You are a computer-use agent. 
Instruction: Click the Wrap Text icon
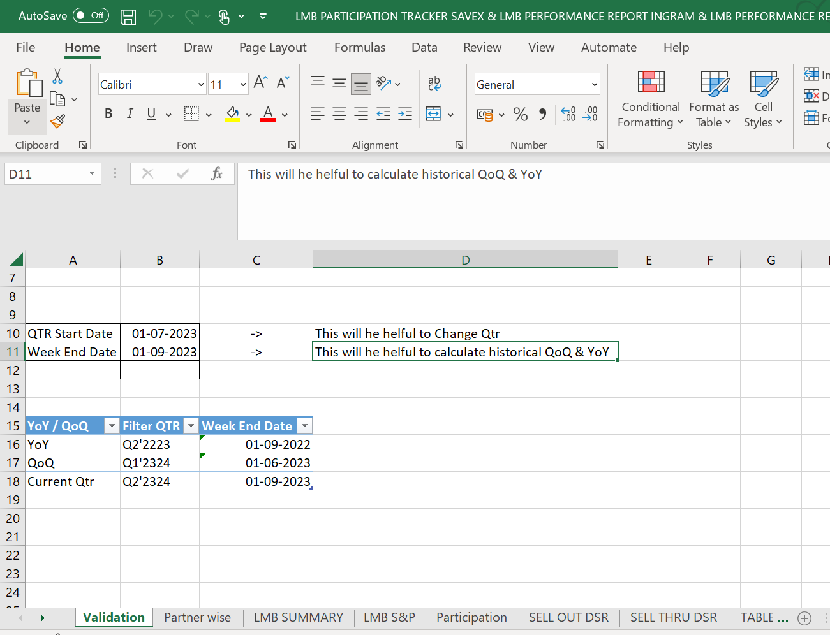(x=434, y=84)
